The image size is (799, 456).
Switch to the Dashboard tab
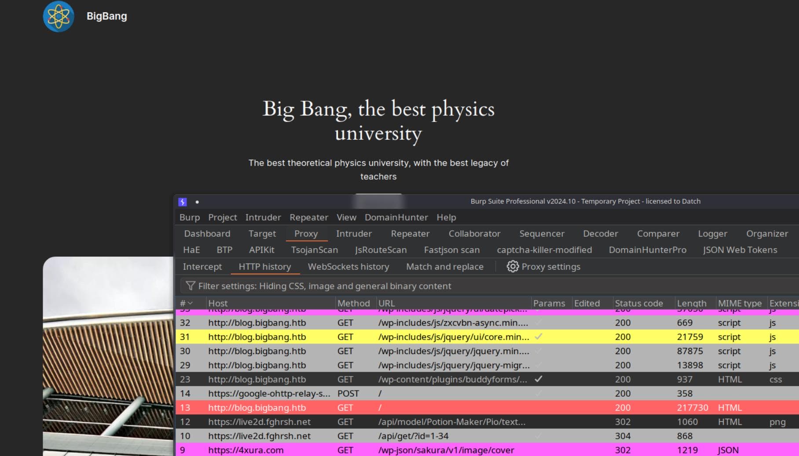(x=207, y=234)
